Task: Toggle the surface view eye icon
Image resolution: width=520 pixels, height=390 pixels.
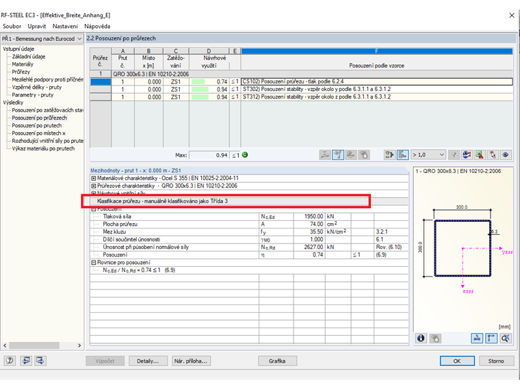Action: click(351, 155)
